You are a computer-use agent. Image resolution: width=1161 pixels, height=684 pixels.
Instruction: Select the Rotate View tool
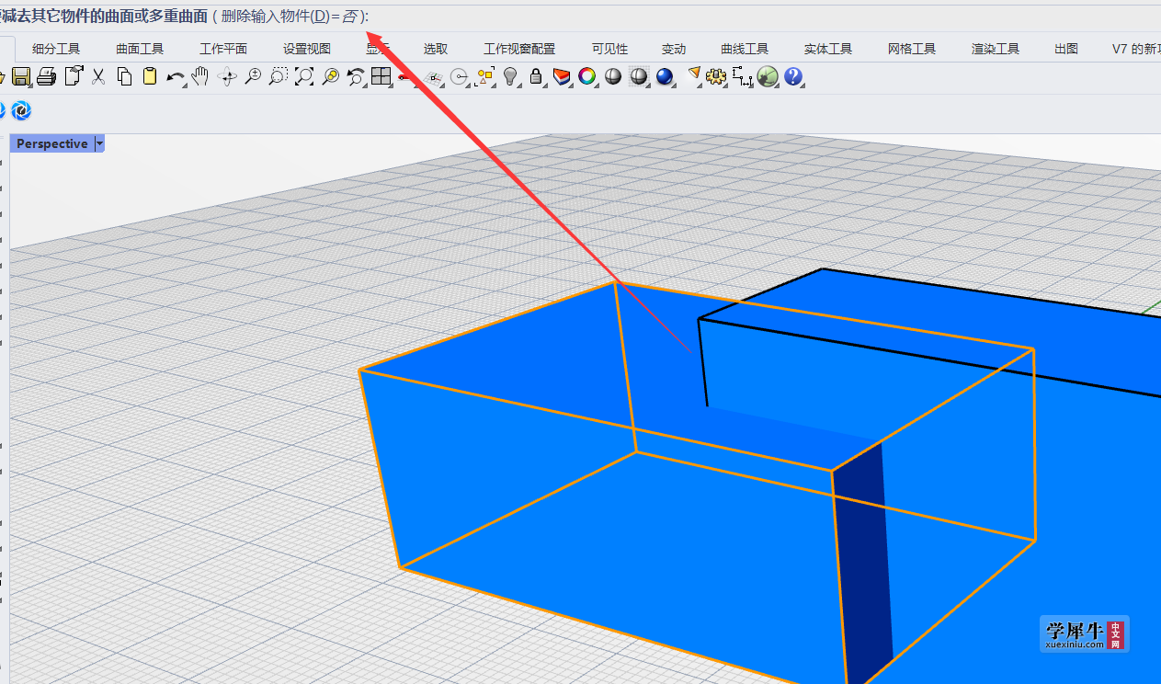tap(227, 77)
